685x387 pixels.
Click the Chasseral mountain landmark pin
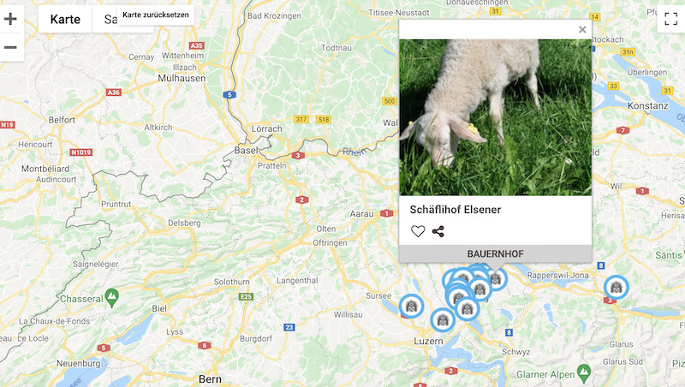coord(112,297)
